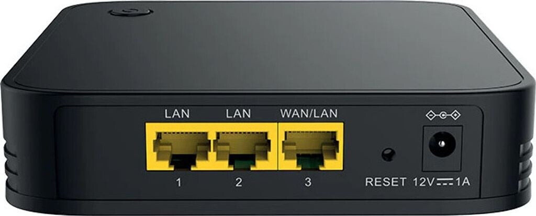Click the yellow LAN port 1
The height and width of the screenshot is (216, 536).
[180, 147]
